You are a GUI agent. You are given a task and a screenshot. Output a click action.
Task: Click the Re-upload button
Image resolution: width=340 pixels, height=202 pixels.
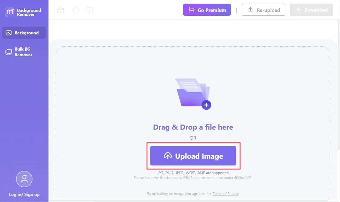tap(263, 10)
